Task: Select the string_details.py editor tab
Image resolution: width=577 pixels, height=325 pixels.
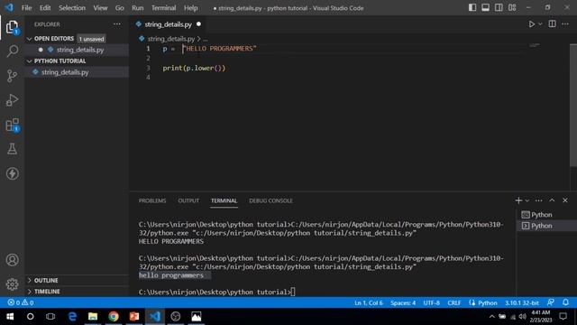Action: (x=168, y=24)
